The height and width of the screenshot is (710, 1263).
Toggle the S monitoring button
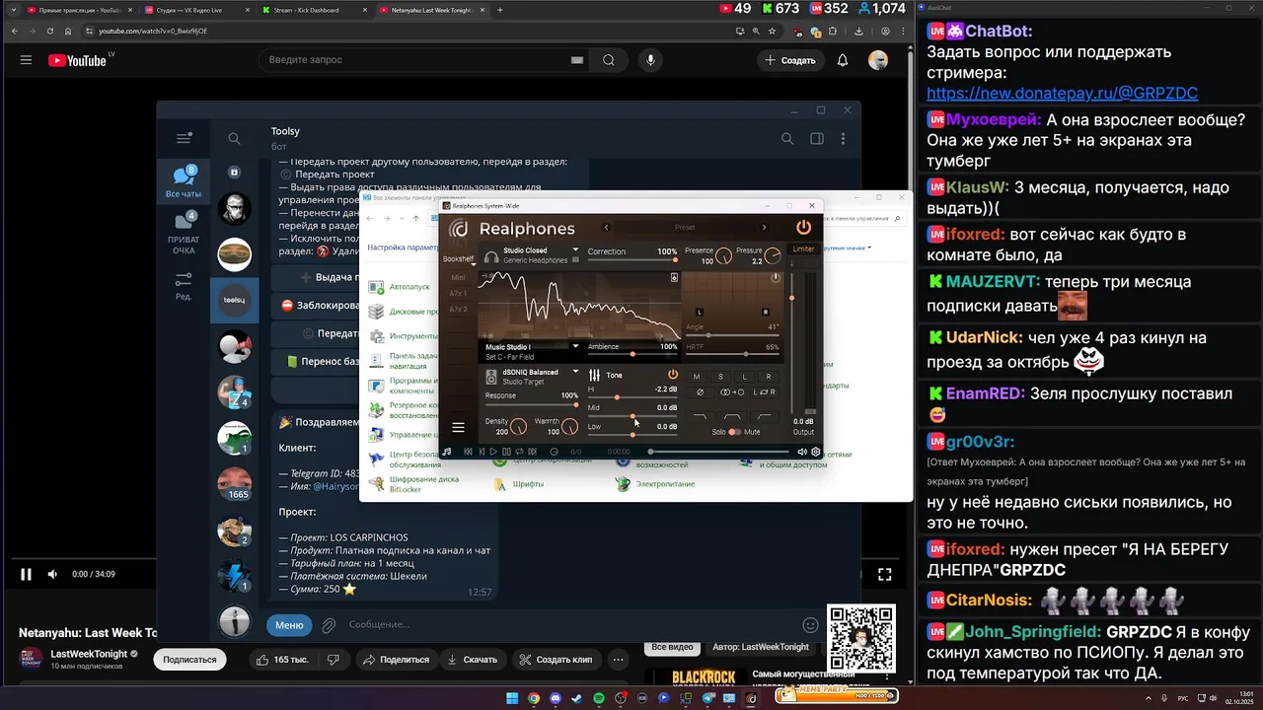point(720,377)
